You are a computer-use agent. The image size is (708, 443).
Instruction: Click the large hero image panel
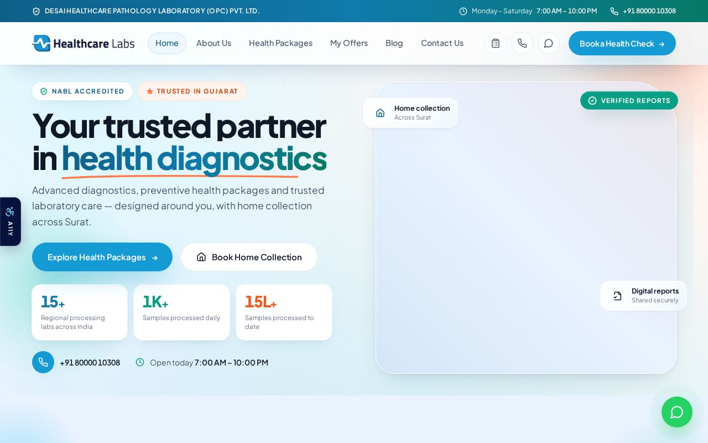[x=526, y=228]
